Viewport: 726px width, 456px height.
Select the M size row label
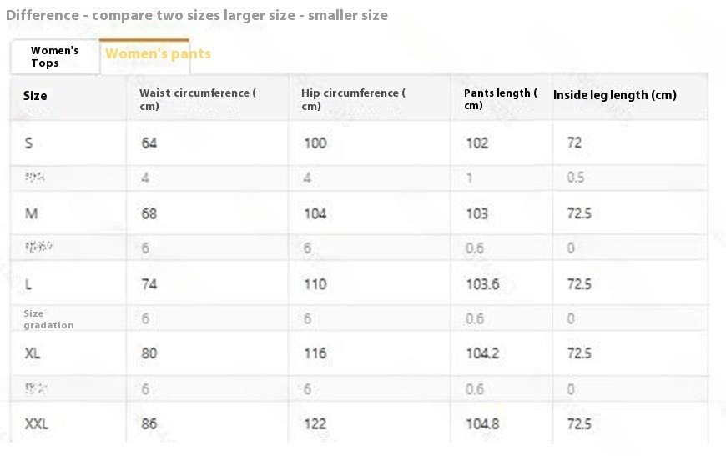tap(31, 214)
